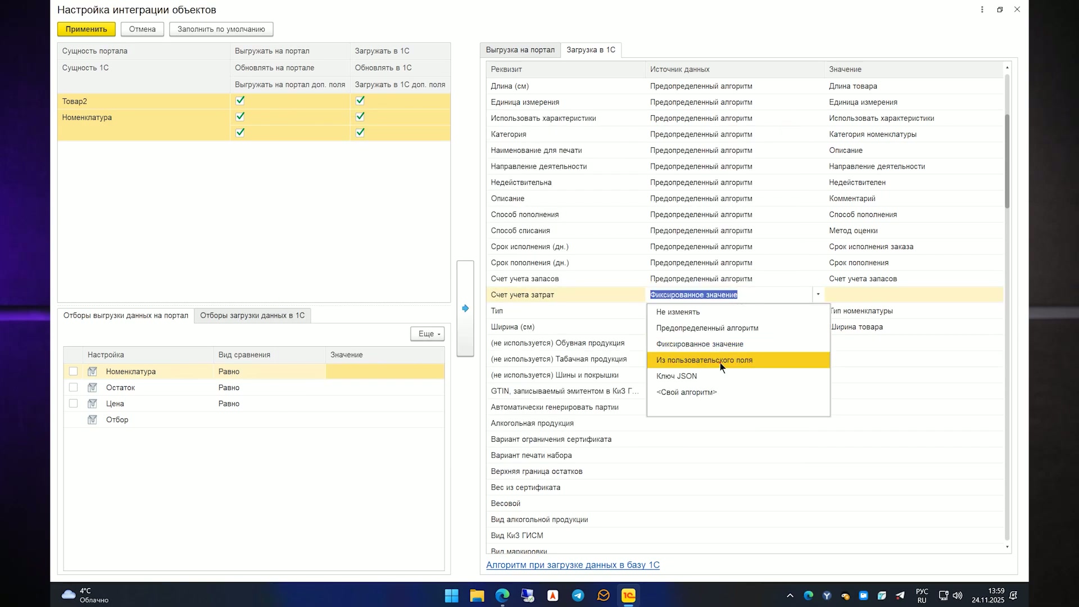Open the Windows Start menu
The width and height of the screenshot is (1079, 607).
point(451,596)
